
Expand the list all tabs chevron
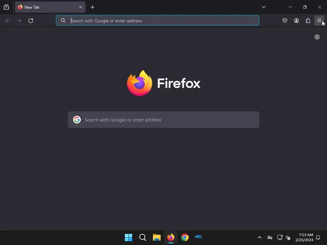pos(263,7)
